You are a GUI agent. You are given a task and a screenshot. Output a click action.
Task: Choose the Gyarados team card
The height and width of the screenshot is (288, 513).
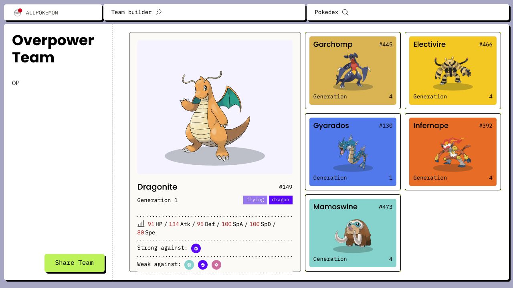coord(353,152)
